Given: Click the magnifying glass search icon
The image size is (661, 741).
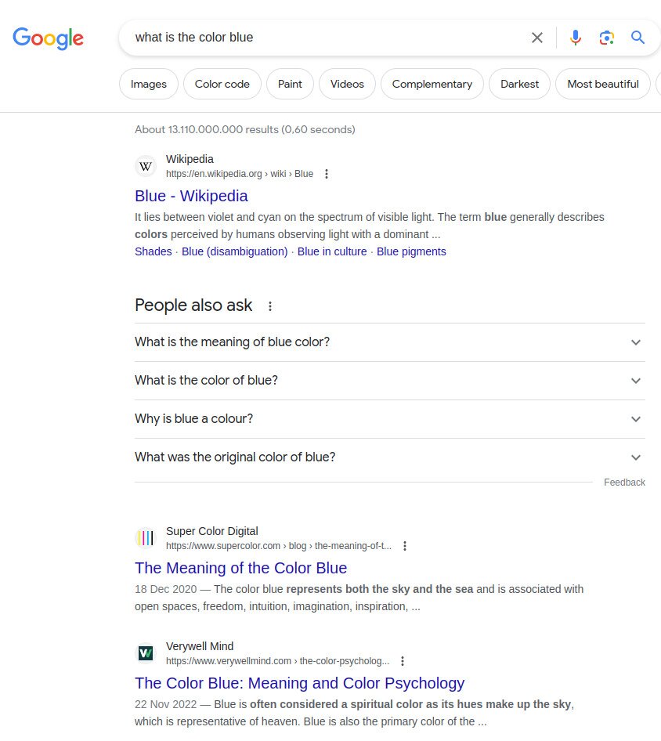Looking at the screenshot, I should pyautogui.click(x=638, y=38).
